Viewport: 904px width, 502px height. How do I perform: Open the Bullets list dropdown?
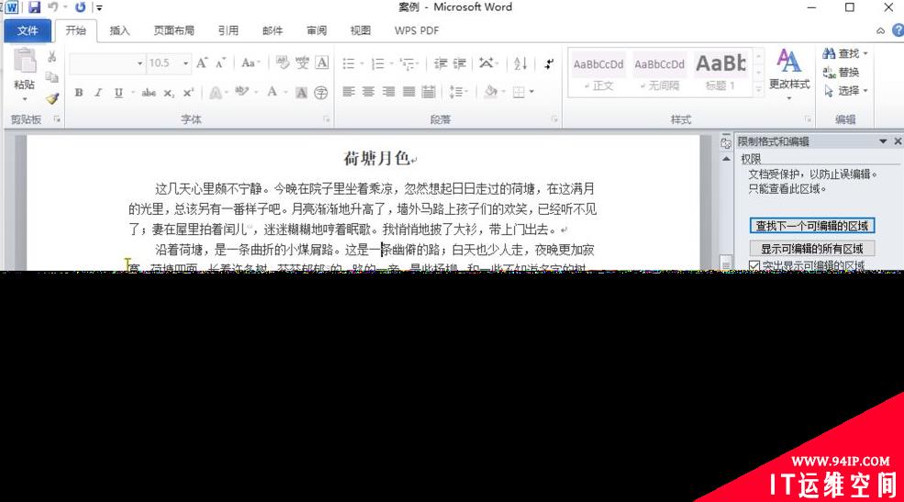[x=363, y=63]
